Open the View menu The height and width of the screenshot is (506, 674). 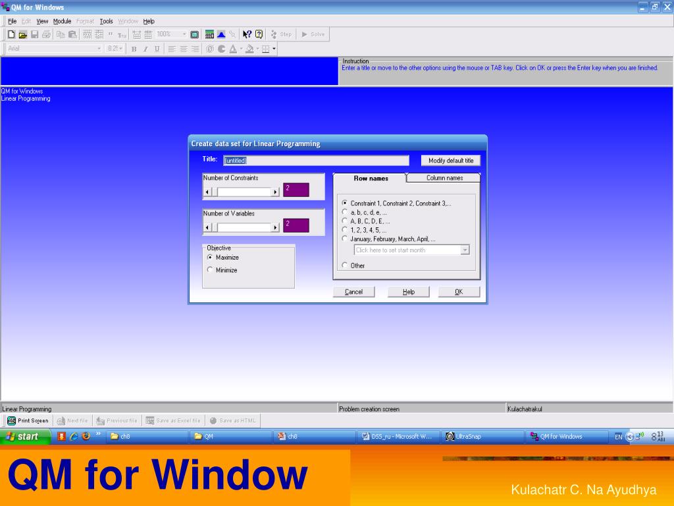pyautogui.click(x=42, y=21)
